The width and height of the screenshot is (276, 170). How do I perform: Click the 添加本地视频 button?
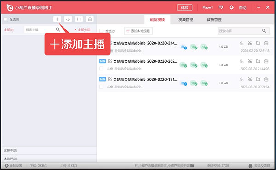[138, 31]
